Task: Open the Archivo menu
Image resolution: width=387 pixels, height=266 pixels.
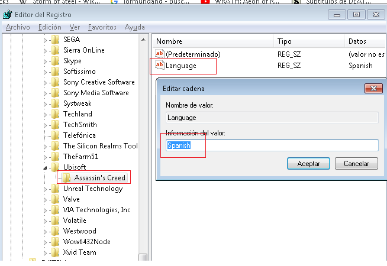Action: pyautogui.click(x=18, y=27)
